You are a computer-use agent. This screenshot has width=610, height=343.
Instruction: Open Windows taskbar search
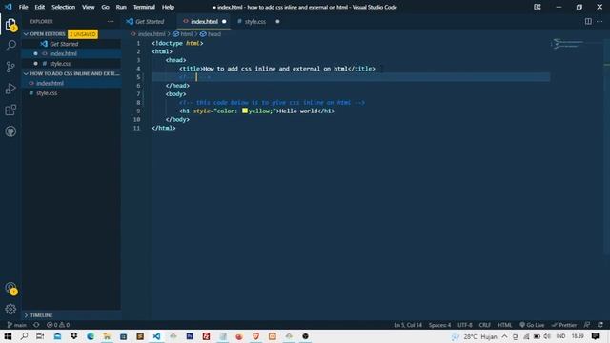point(24,336)
